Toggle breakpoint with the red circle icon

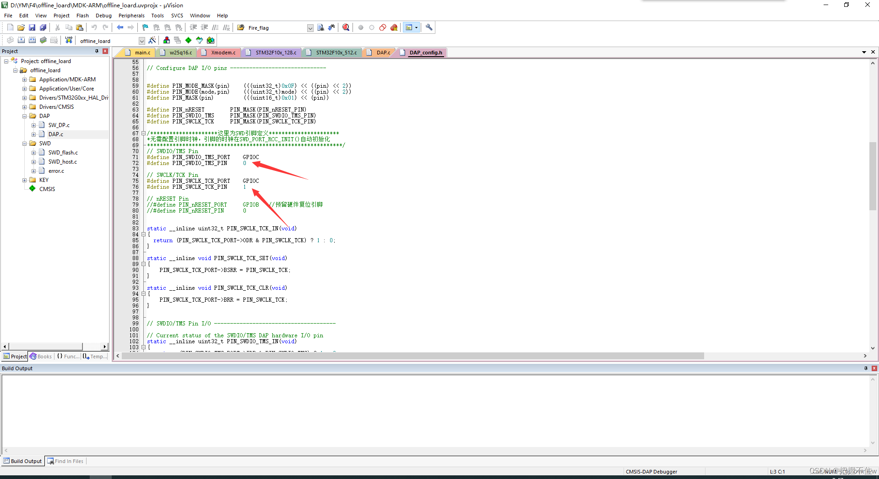pos(361,27)
